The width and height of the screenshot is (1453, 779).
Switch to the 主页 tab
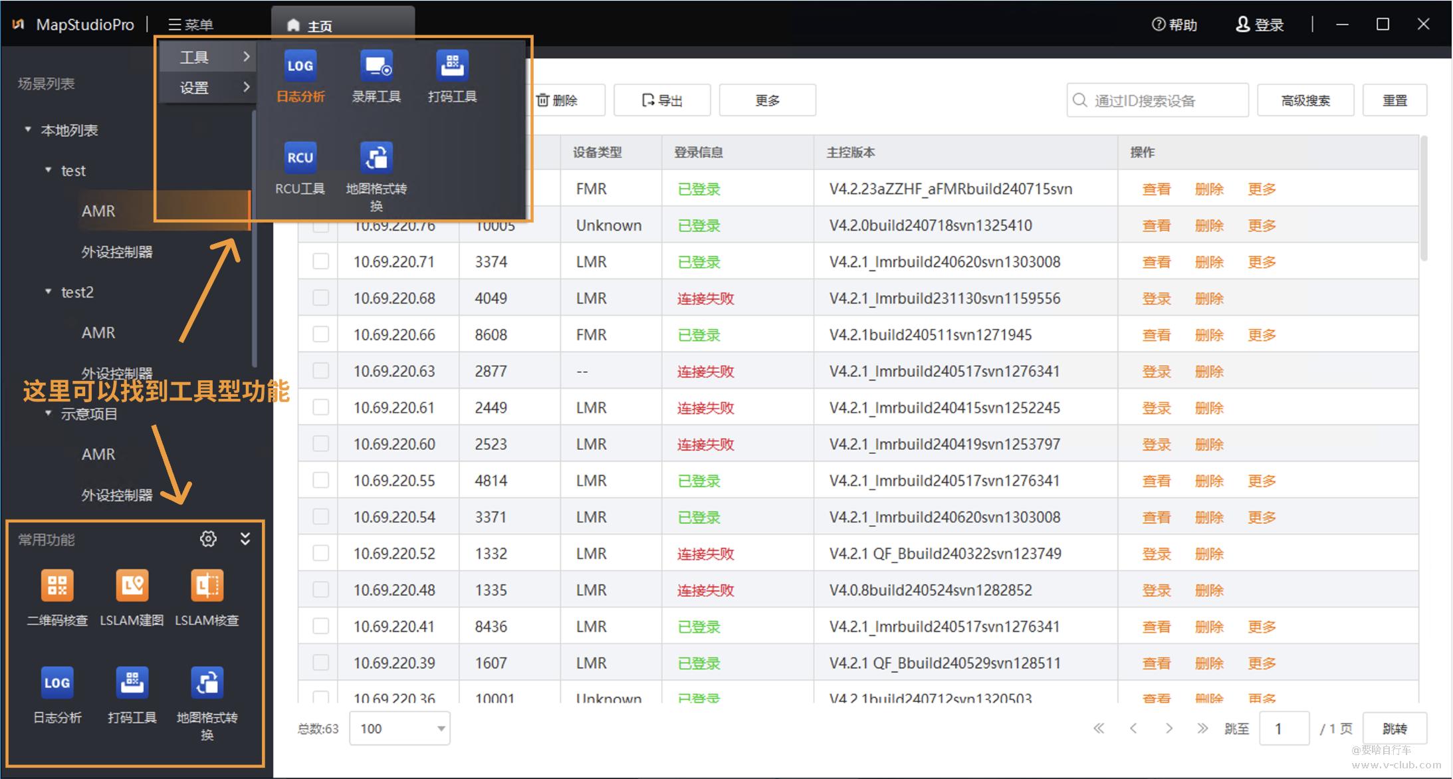point(343,26)
